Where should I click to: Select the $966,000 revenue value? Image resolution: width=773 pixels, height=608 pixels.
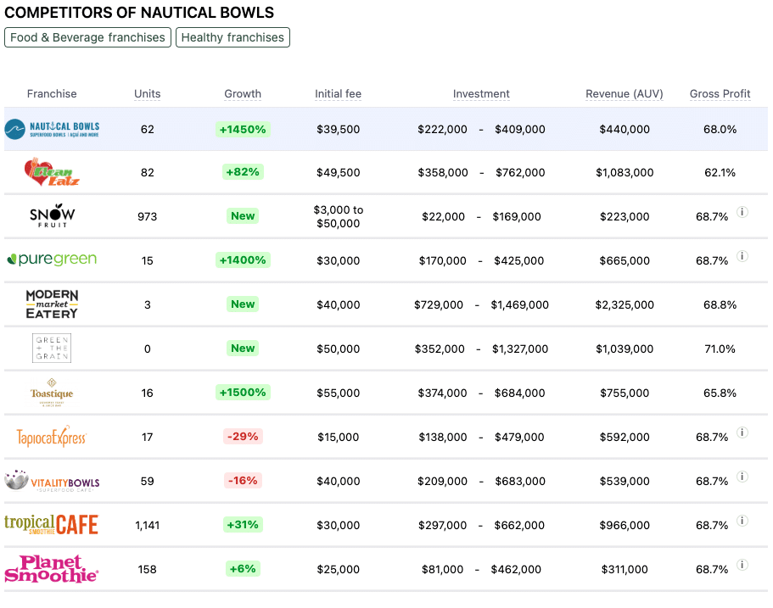625,525
